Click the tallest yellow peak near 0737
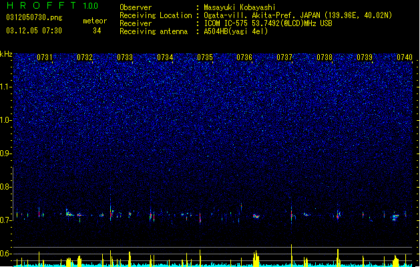 pyautogui.click(x=291, y=255)
